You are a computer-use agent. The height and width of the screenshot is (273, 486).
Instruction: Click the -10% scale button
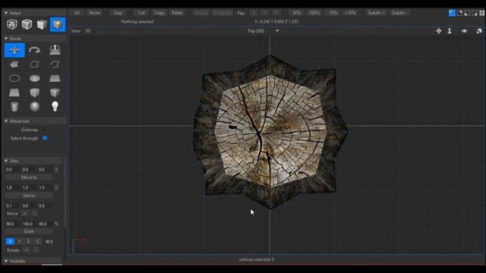click(333, 13)
